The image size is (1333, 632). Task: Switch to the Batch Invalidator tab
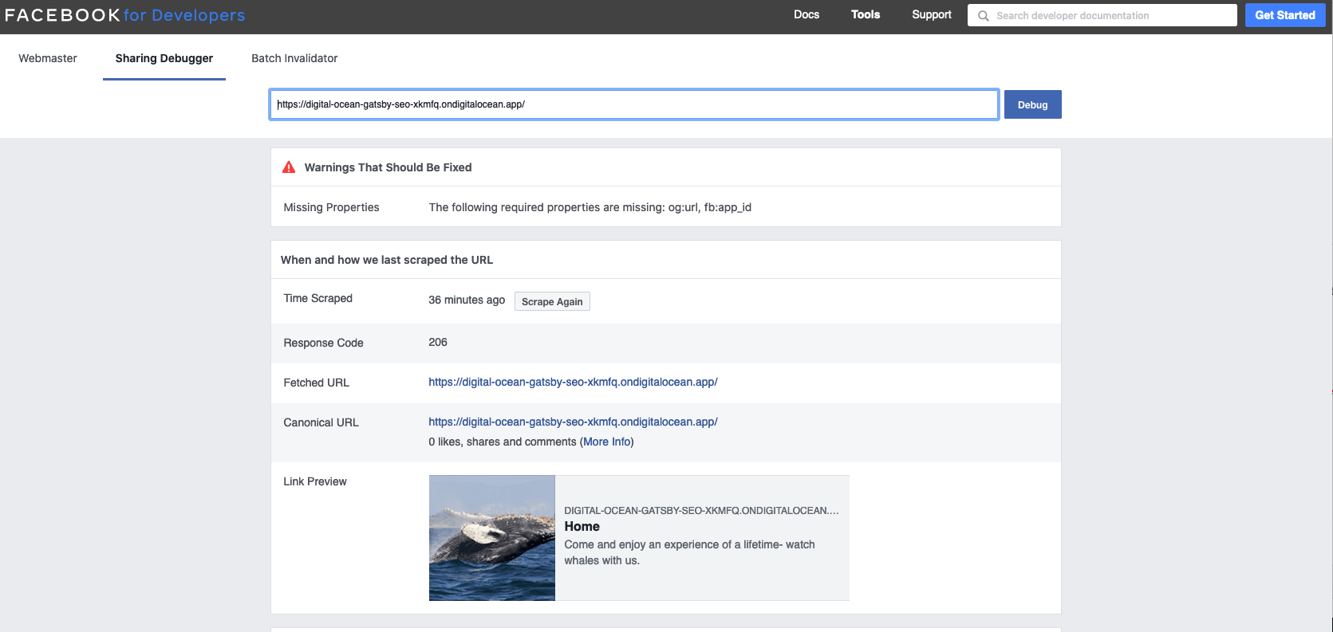coord(294,58)
